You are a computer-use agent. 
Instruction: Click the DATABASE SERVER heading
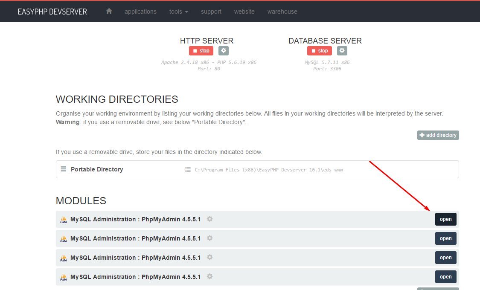(x=325, y=41)
